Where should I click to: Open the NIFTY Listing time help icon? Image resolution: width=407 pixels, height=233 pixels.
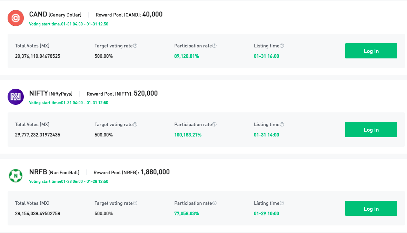click(282, 124)
